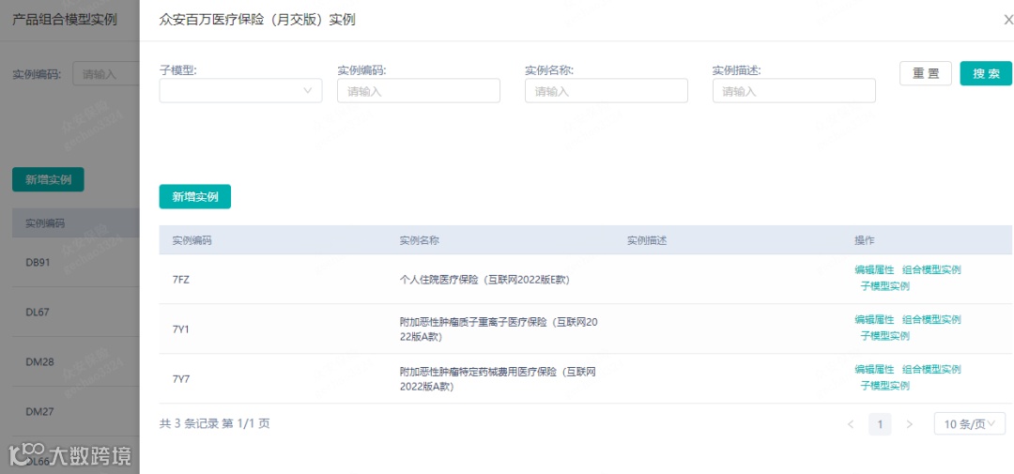Viewport: 1014px width, 474px height.
Task: Select the 7FZ code cell
Action: [x=180, y=280]
